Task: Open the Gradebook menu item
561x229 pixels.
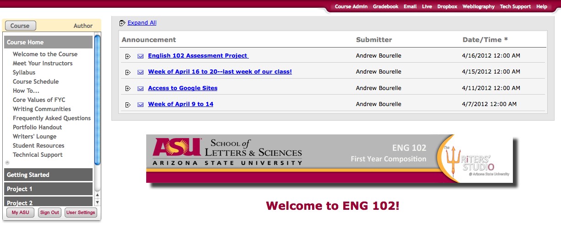Action: (x=385, y=7)
